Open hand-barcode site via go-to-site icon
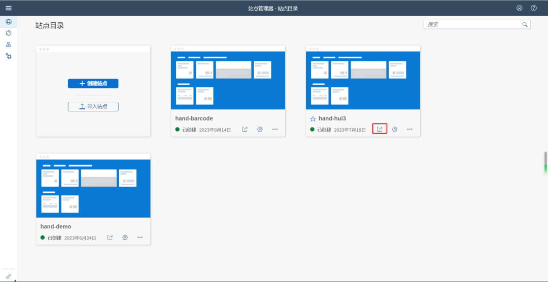Screen dimensions: 548x282 click(245, 129)
